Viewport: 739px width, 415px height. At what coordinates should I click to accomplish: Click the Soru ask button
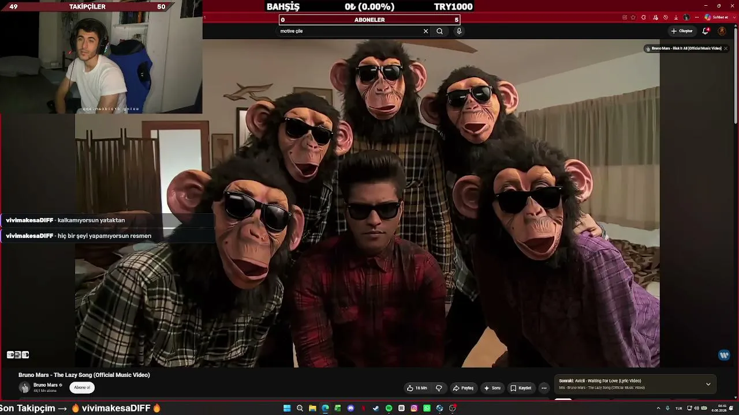(492, 388)
